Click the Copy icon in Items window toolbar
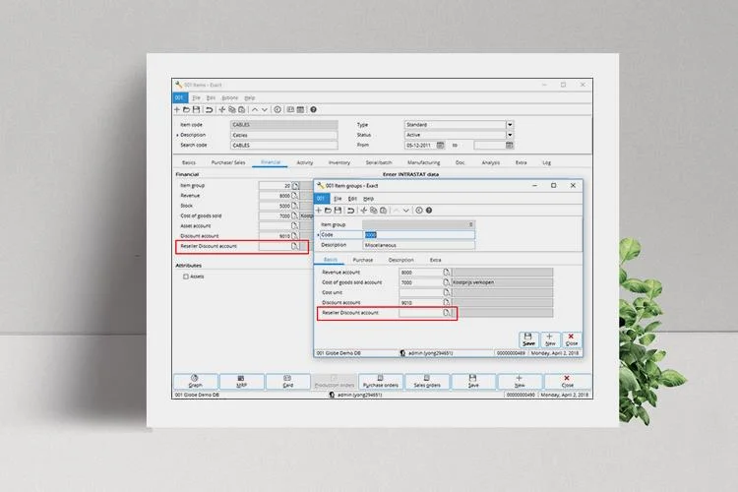 pyautogui.click(x=232, y=109)
